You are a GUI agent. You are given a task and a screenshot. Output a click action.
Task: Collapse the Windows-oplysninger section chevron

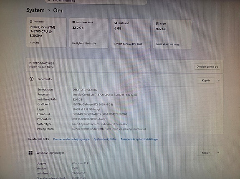(x=218, y=153)
